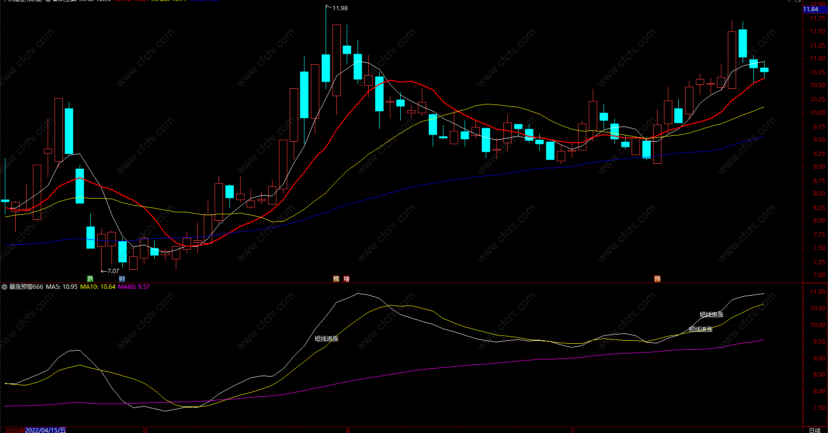Click the orange 预 event marker icon
Viewport: 828px width, 433px height.
pyautogui.click(x=658, y=279)
